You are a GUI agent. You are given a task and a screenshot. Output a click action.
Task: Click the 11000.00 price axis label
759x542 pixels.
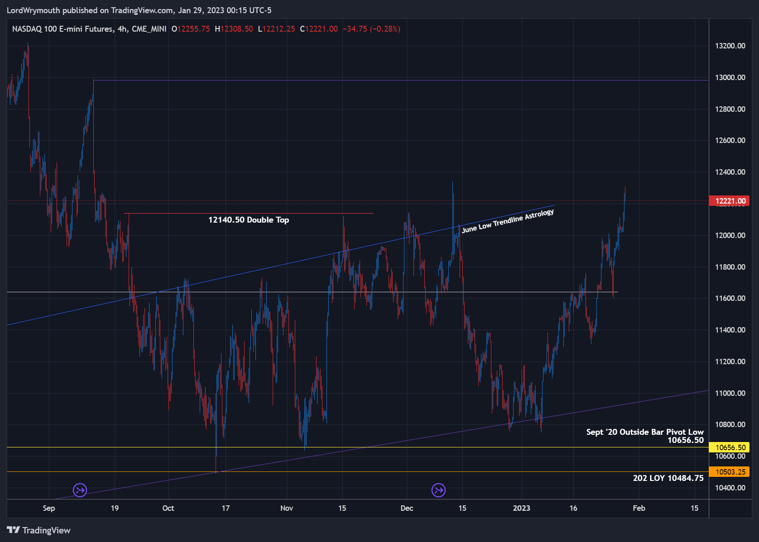coord(730,393)
